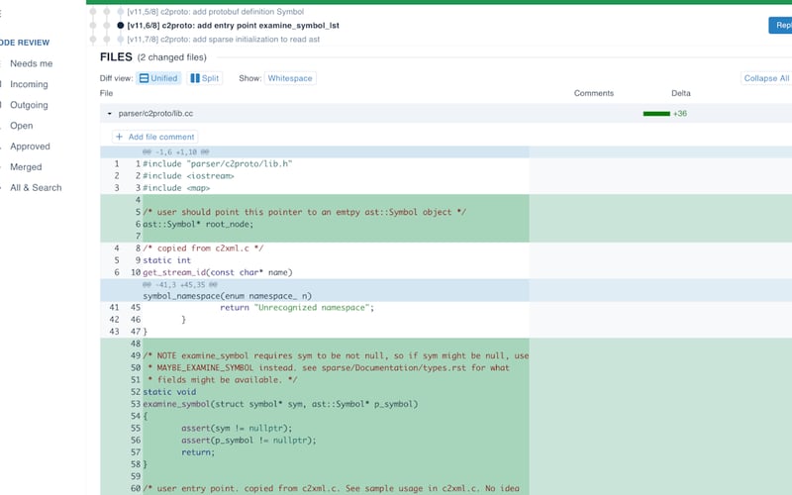Click the line get_stream_id(const char* name)
Viewport: 792px width, 495px height.
tap(218, 273)
